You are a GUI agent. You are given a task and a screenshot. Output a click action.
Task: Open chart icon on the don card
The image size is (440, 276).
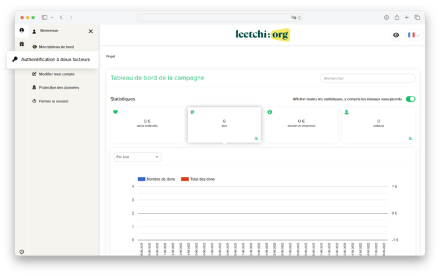point(256,138)
